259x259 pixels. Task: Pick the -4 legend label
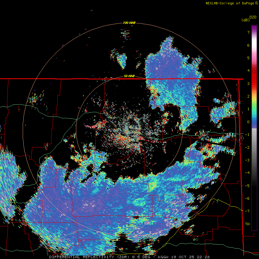coord(247,173)
